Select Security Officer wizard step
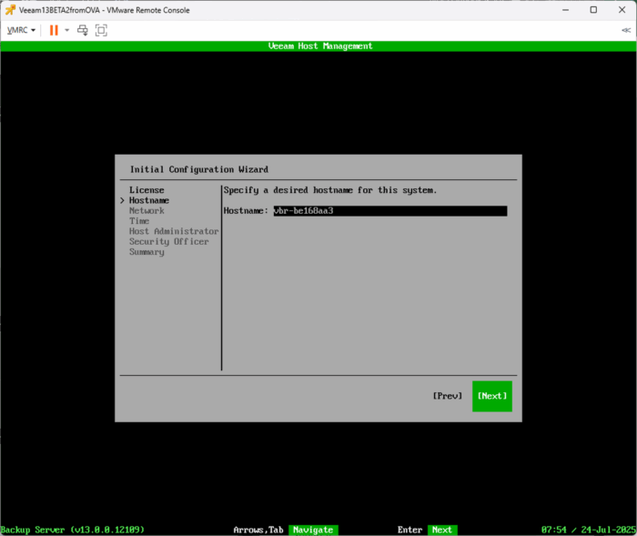The image size is (637, 536). [x=169, y=241]
